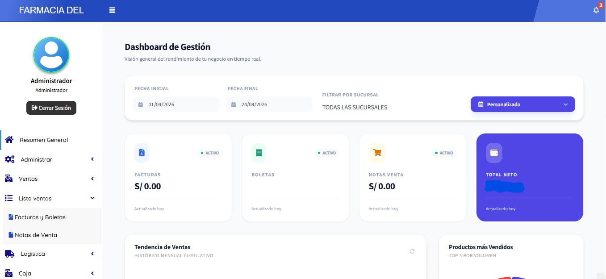Expand the Administrar menu chevron
606x279 pixels.
click(92, 159)
